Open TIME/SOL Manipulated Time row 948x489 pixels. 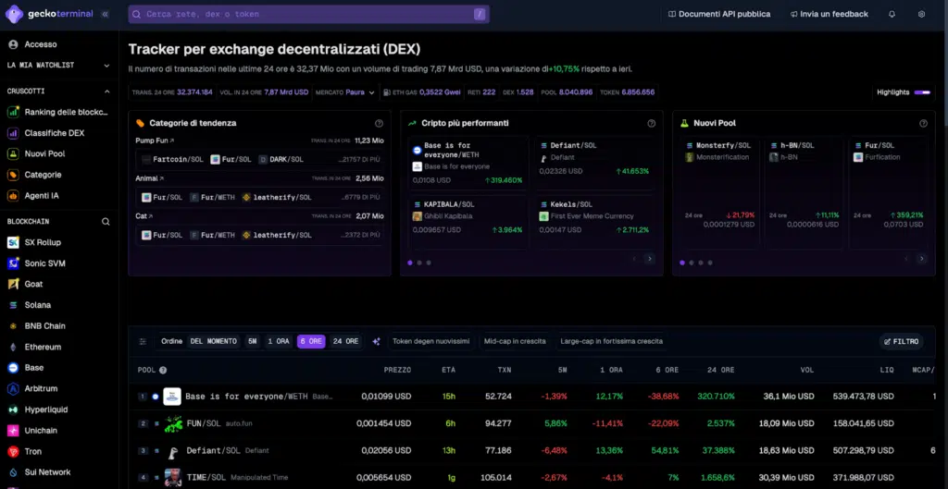(532, 478)
